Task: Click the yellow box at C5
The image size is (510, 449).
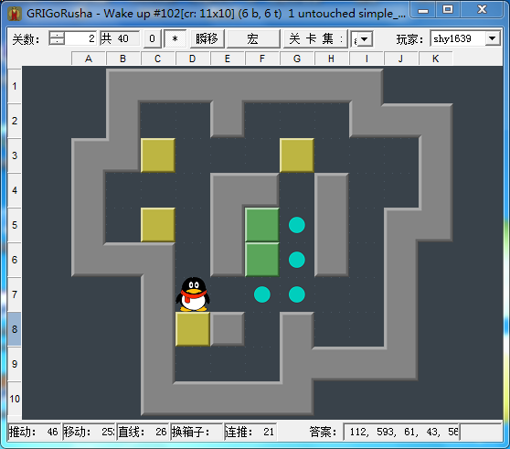Action: pyautogui.click(x=158, y=225)
